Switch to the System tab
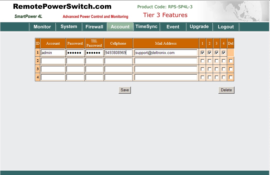Viewport: 270px width, 175px height. point(69,27)
